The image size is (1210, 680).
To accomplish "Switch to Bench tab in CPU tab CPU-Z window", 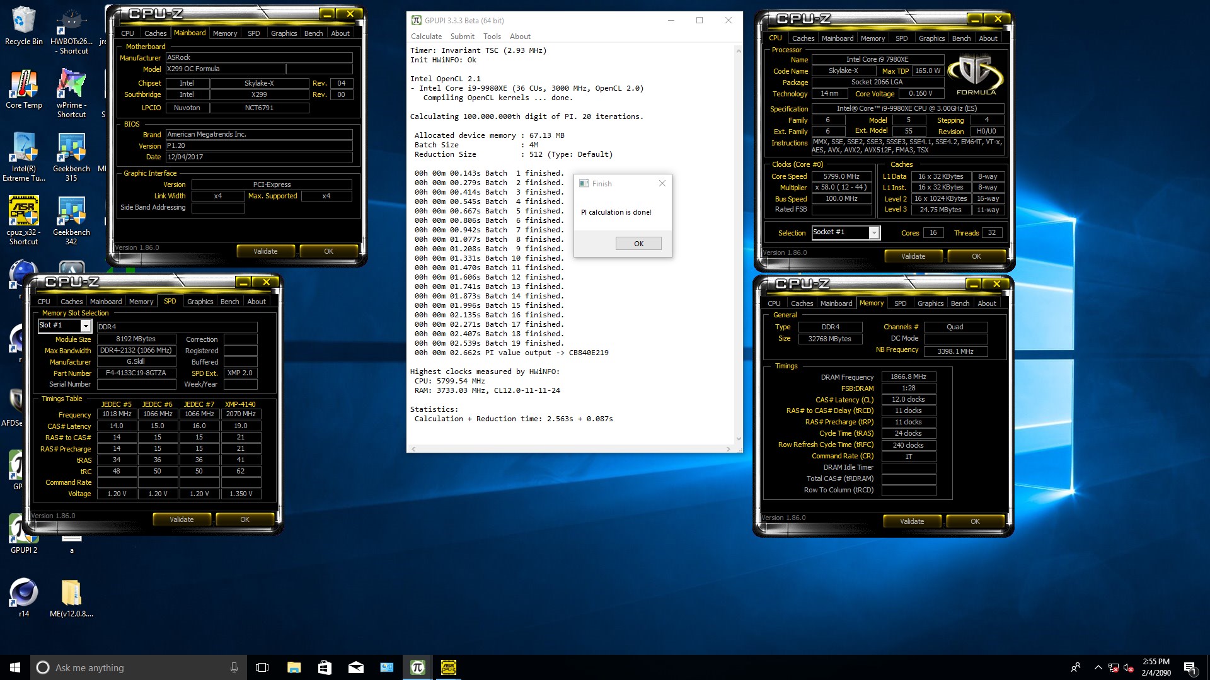I will [x=961, y=38].
